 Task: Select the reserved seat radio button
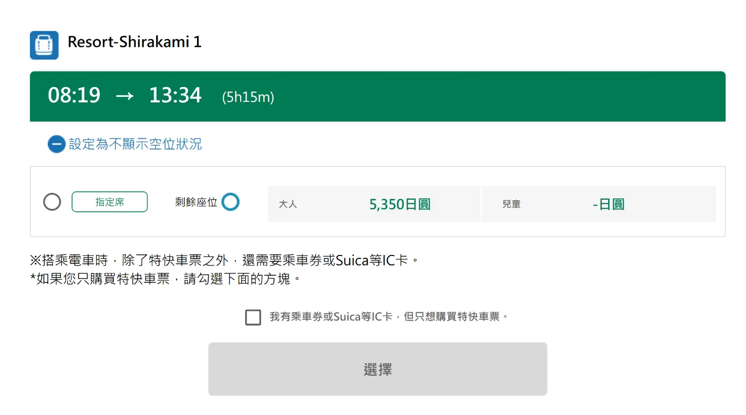pos(52,202)
